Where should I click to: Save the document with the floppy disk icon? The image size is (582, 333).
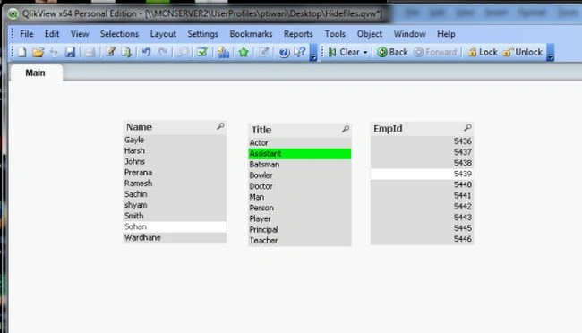[70, 52]
